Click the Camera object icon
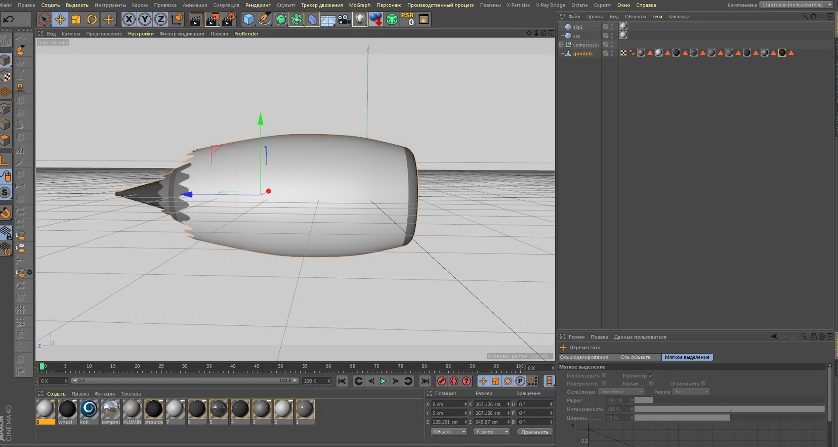 pyautogui.click(x=344, y=19)
